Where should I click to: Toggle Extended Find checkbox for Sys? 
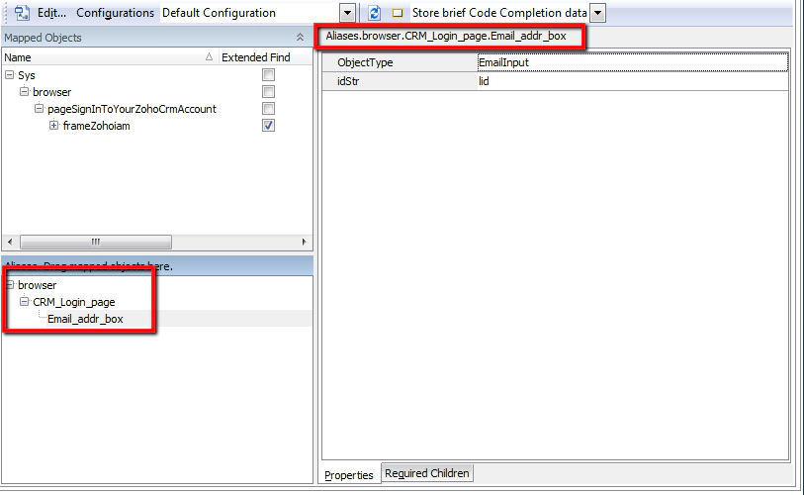click(x=268, y=75)
